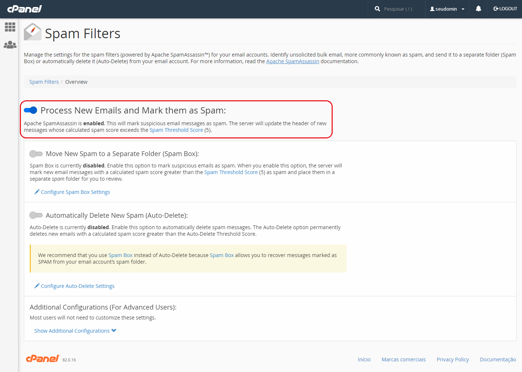Screen dimensions: 522x372
Task: Click the orange cPanel footer logo
Action: [43, 358]
